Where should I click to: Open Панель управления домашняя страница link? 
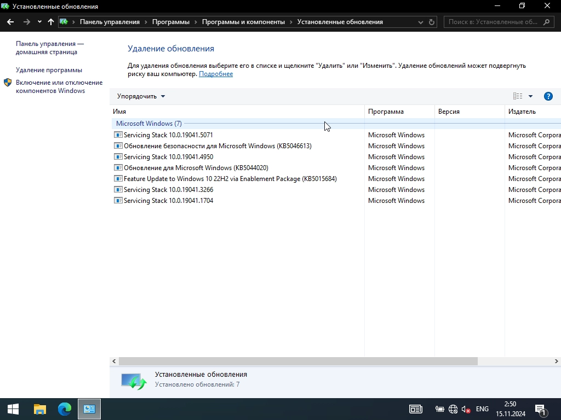[x=50, y=48]
